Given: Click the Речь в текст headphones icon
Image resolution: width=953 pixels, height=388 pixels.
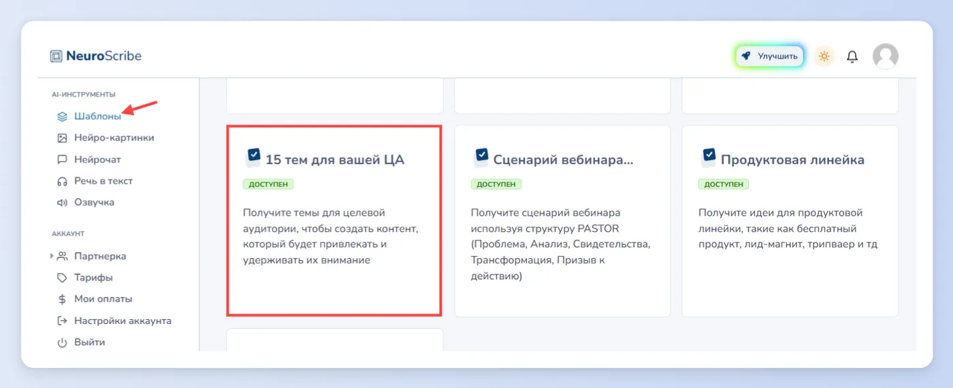Looking at the screenshot, I should pyautogui.click(x=62, y=181).
